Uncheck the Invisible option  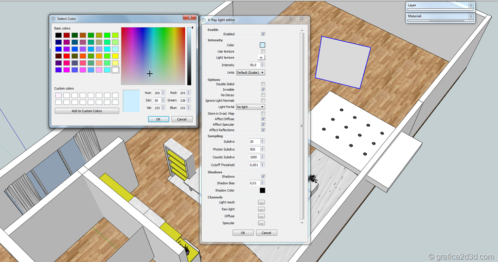coord(263,90)
